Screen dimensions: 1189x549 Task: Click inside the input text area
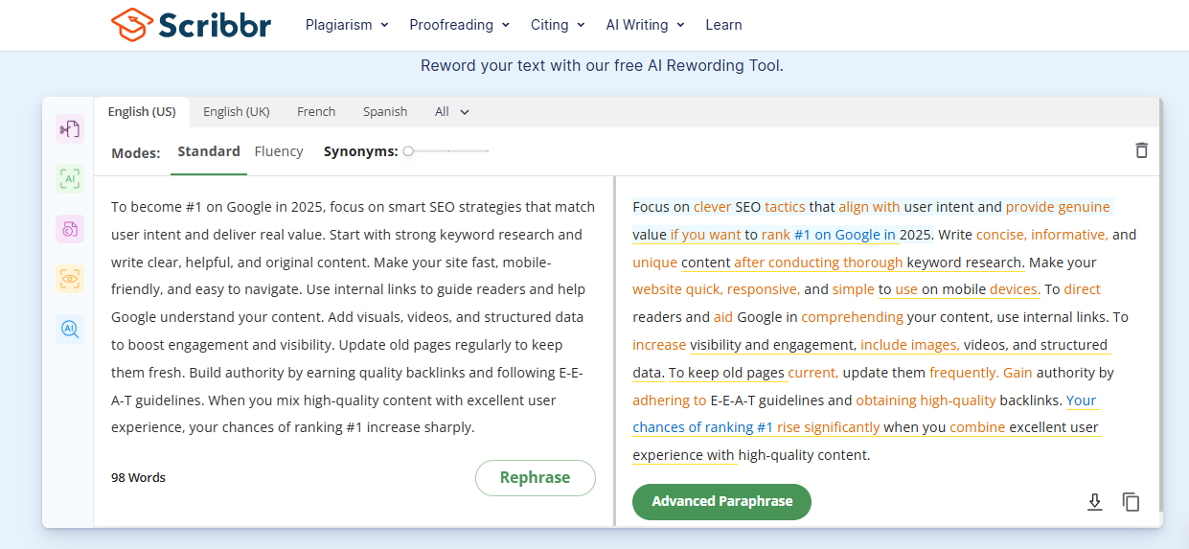(354, 317)
